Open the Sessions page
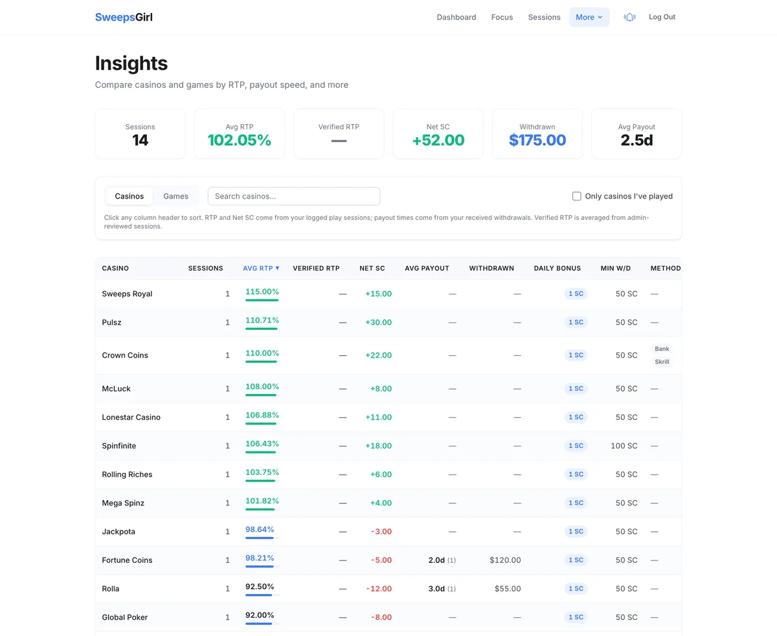Screen dimensions: 777x636 pos(544,17)
